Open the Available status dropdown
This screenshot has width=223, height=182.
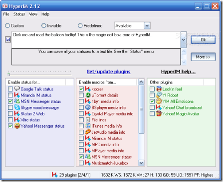pos(147,26)
